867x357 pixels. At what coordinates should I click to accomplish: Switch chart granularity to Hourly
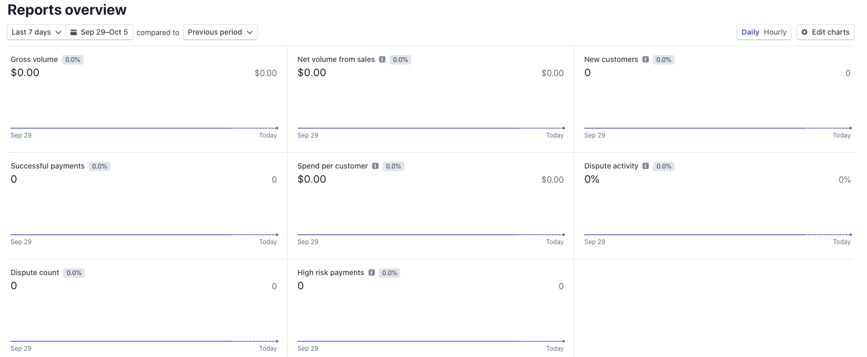[775, 32]
